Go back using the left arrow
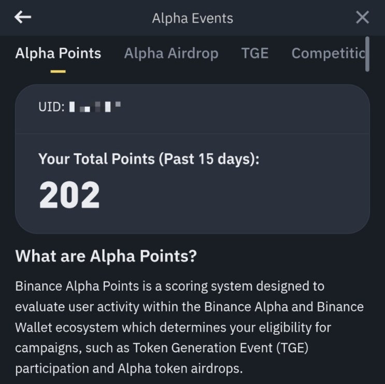 point(23,18)
